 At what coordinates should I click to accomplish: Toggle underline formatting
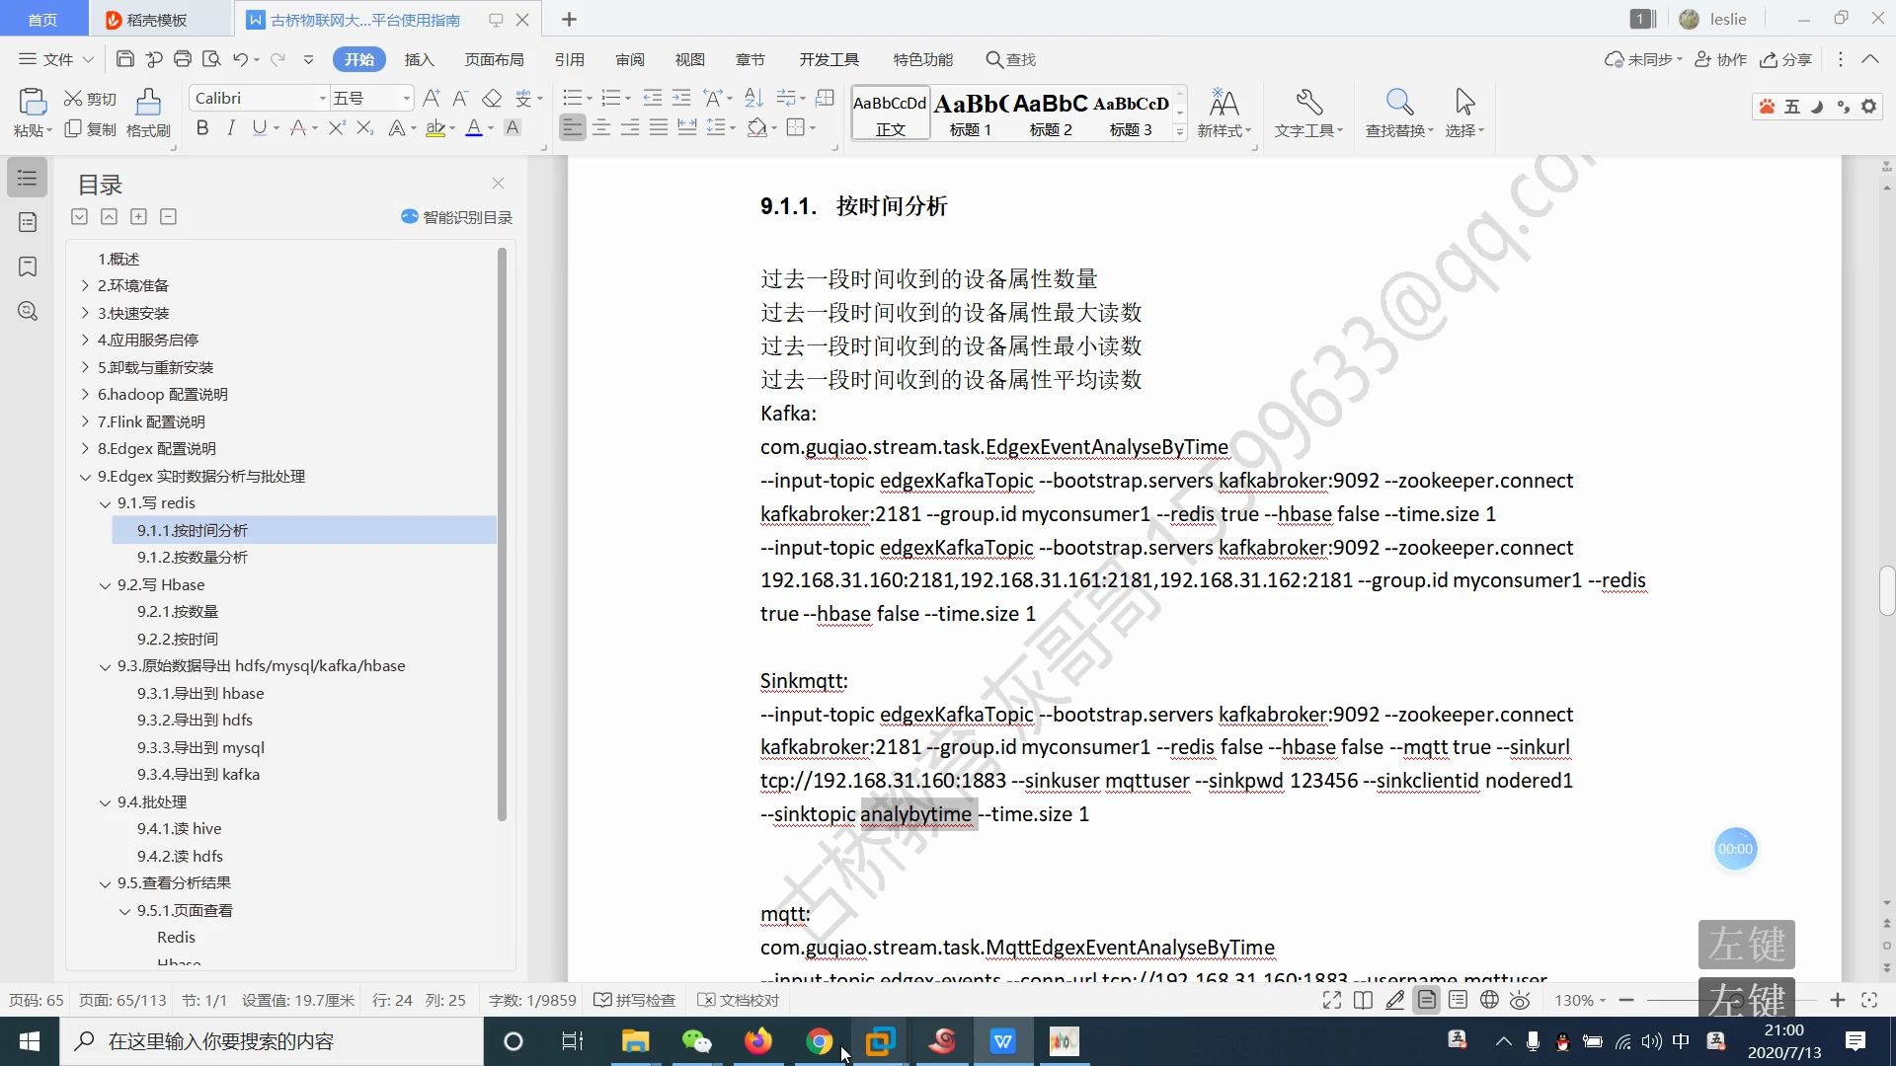[x=259, y=127]
